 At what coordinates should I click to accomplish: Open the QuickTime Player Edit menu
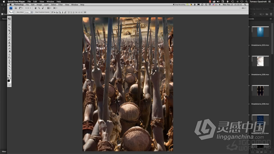click(35, 2)
